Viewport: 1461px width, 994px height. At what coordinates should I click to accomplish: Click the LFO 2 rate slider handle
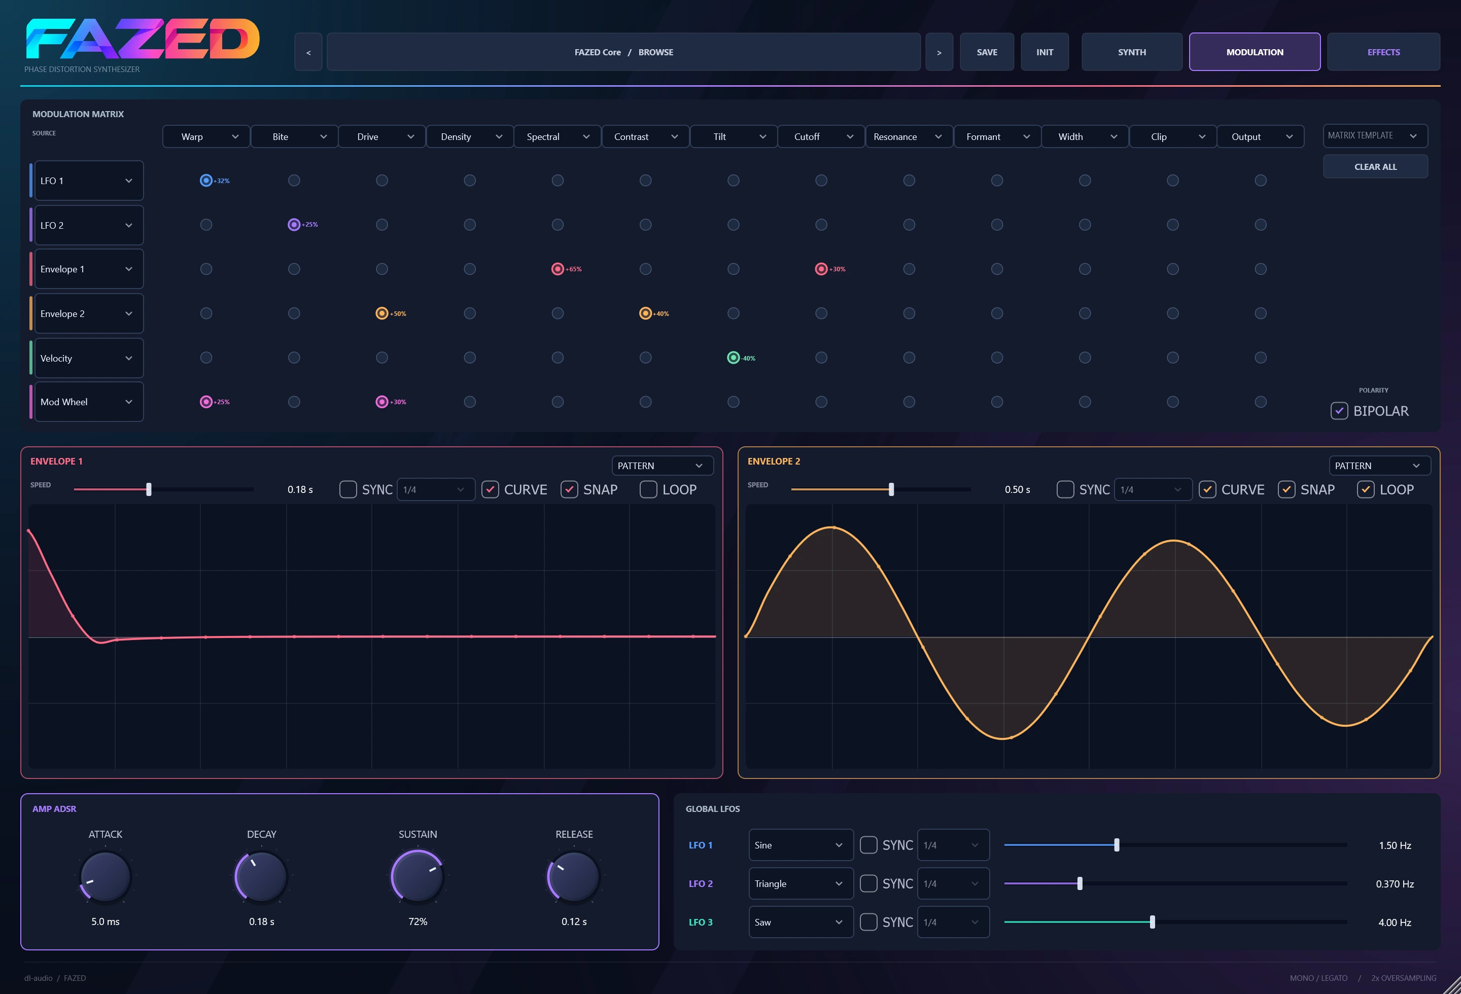tap(1080, 883)
